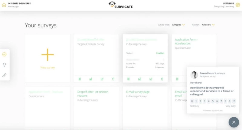
Task: Click the Survicate logo in header
Action: [x=121, y=5]
